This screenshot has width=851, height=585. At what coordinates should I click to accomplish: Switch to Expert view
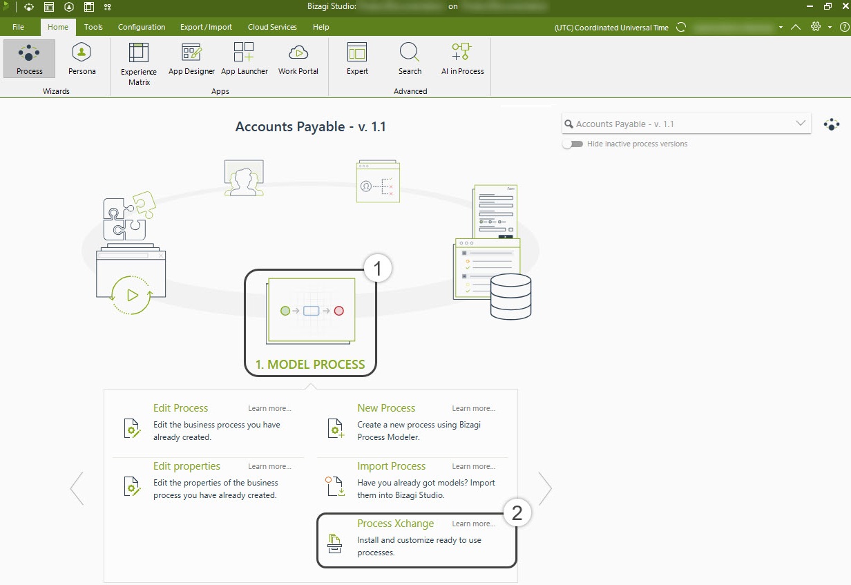click(357, 59)
